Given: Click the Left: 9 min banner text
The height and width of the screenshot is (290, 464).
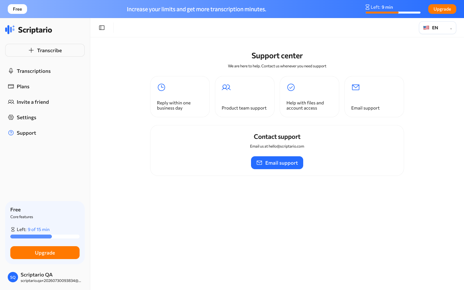Looking at the screenshot, I should point(382,7).
